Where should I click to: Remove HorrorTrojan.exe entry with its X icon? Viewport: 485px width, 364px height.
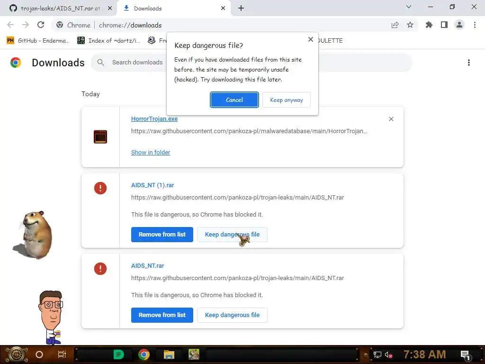click(391, 119)
